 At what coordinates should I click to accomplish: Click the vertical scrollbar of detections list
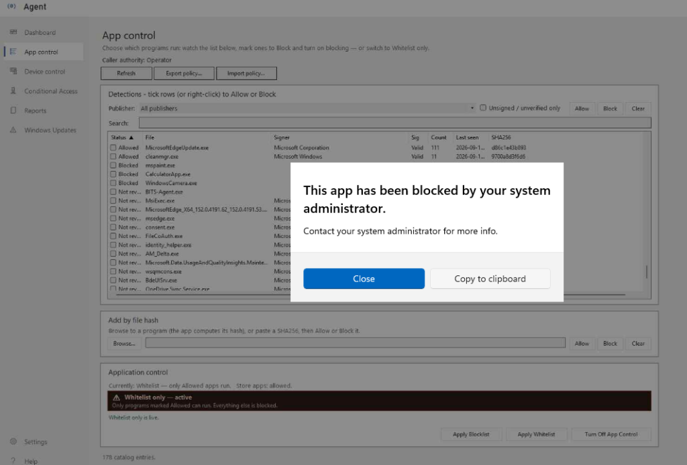point(647,212)
